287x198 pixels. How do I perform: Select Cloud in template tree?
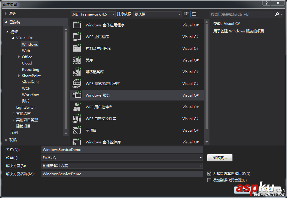[27, 63]
